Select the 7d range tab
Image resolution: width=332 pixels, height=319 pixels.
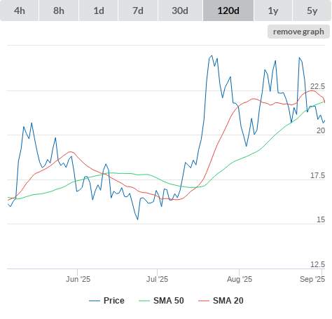138,11
